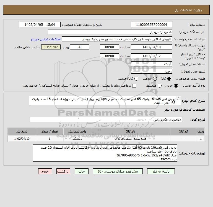The height and width of the screenshot is (207, 213).
Task: Click the توضیحات خریدار notes textbox
Action: 105,153
